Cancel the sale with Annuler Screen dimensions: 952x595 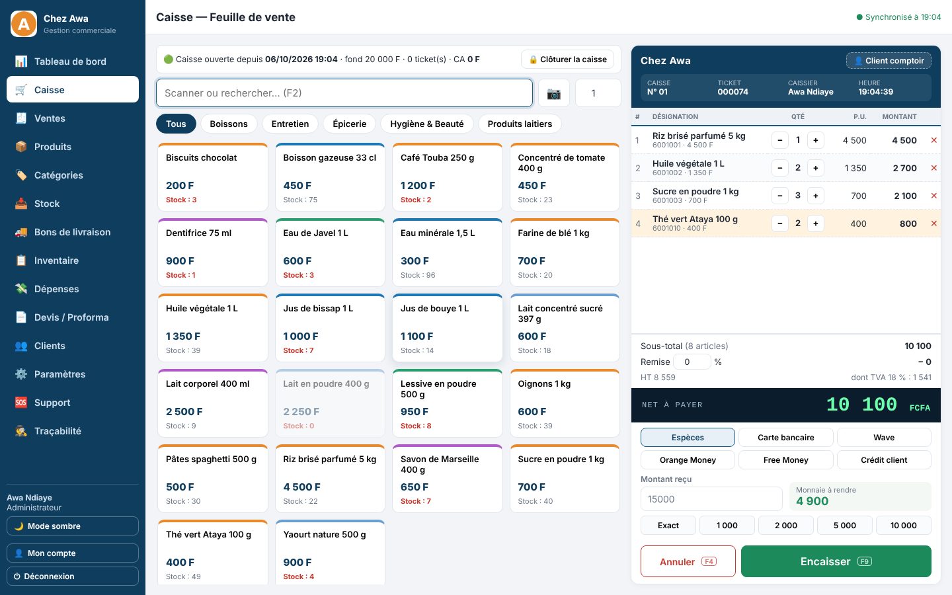click(688, 561)
